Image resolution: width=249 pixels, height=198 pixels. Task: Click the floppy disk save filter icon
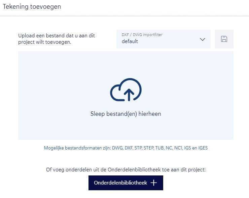pyautogui.click(x=224, y=39)
